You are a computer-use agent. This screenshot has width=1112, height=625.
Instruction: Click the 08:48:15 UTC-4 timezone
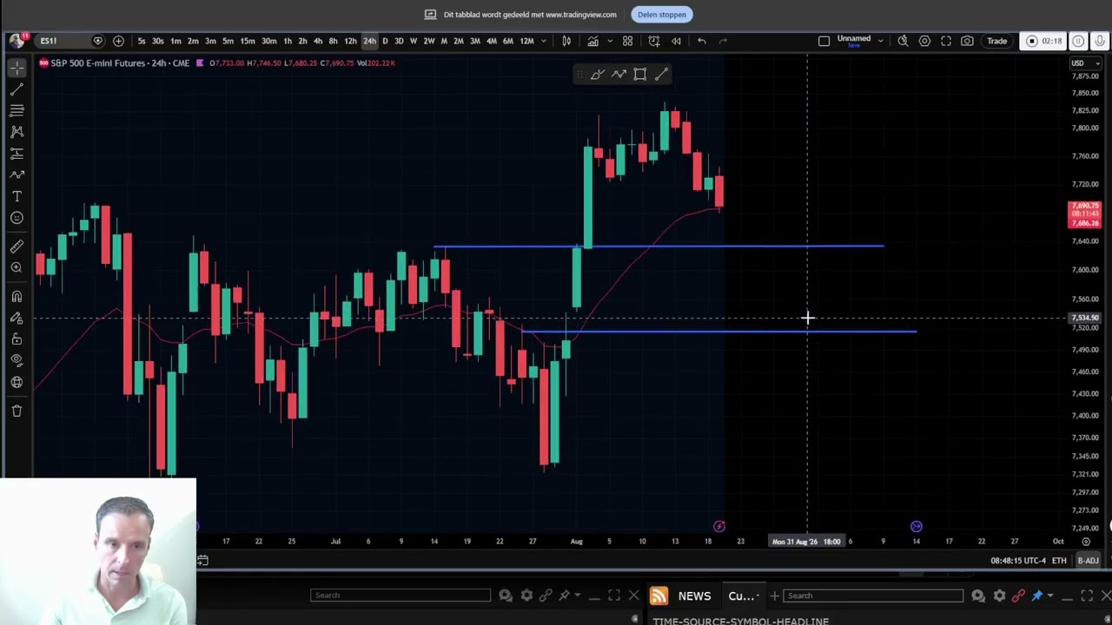pos(1018,561)
